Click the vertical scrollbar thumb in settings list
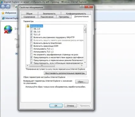The height and width of the screenshot is (117, 135). pyautogui.click(x=85, y=30)
